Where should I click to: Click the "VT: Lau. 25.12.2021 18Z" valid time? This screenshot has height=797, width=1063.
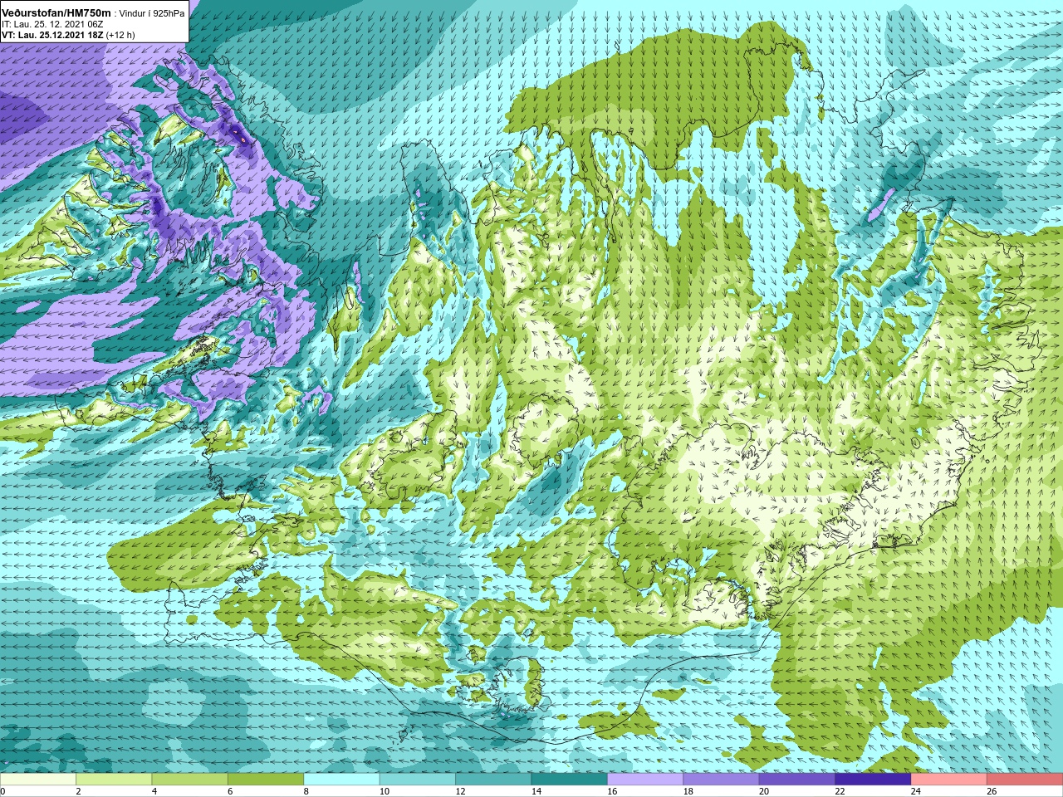tap(51, 35)
